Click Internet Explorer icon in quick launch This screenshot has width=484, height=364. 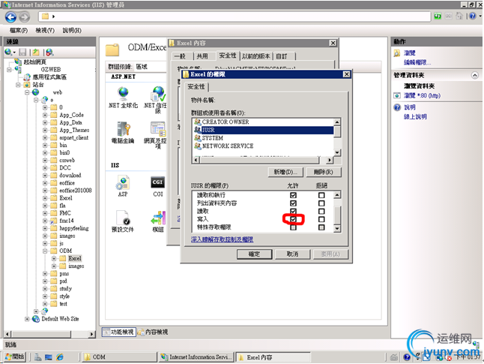(x=60, y=357)
